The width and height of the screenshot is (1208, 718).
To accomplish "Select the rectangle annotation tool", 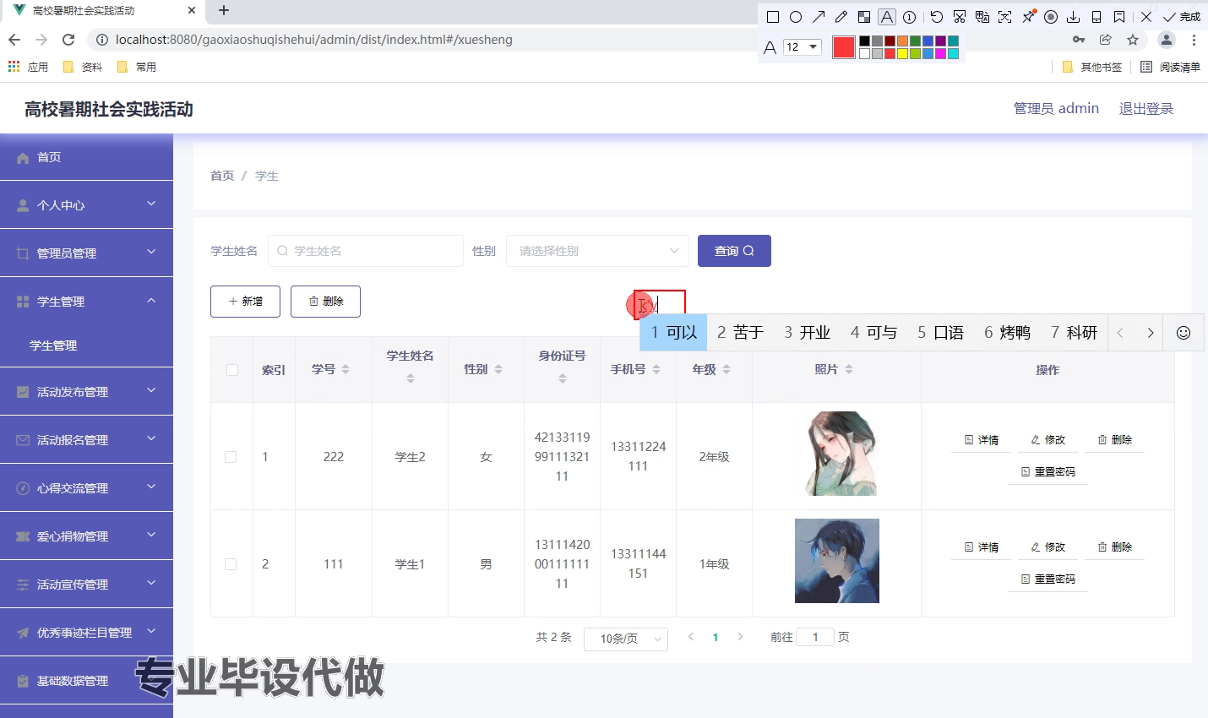I will (773, 17).
